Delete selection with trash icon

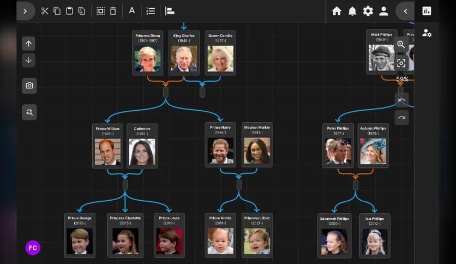coord(113,11)
